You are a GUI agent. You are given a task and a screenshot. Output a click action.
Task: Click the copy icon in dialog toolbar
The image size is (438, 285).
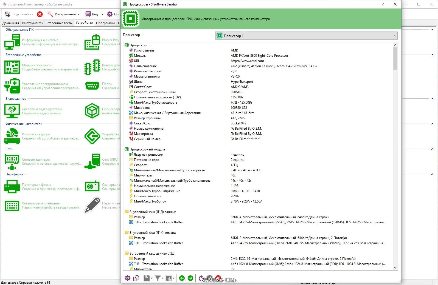tap(136, 278)
